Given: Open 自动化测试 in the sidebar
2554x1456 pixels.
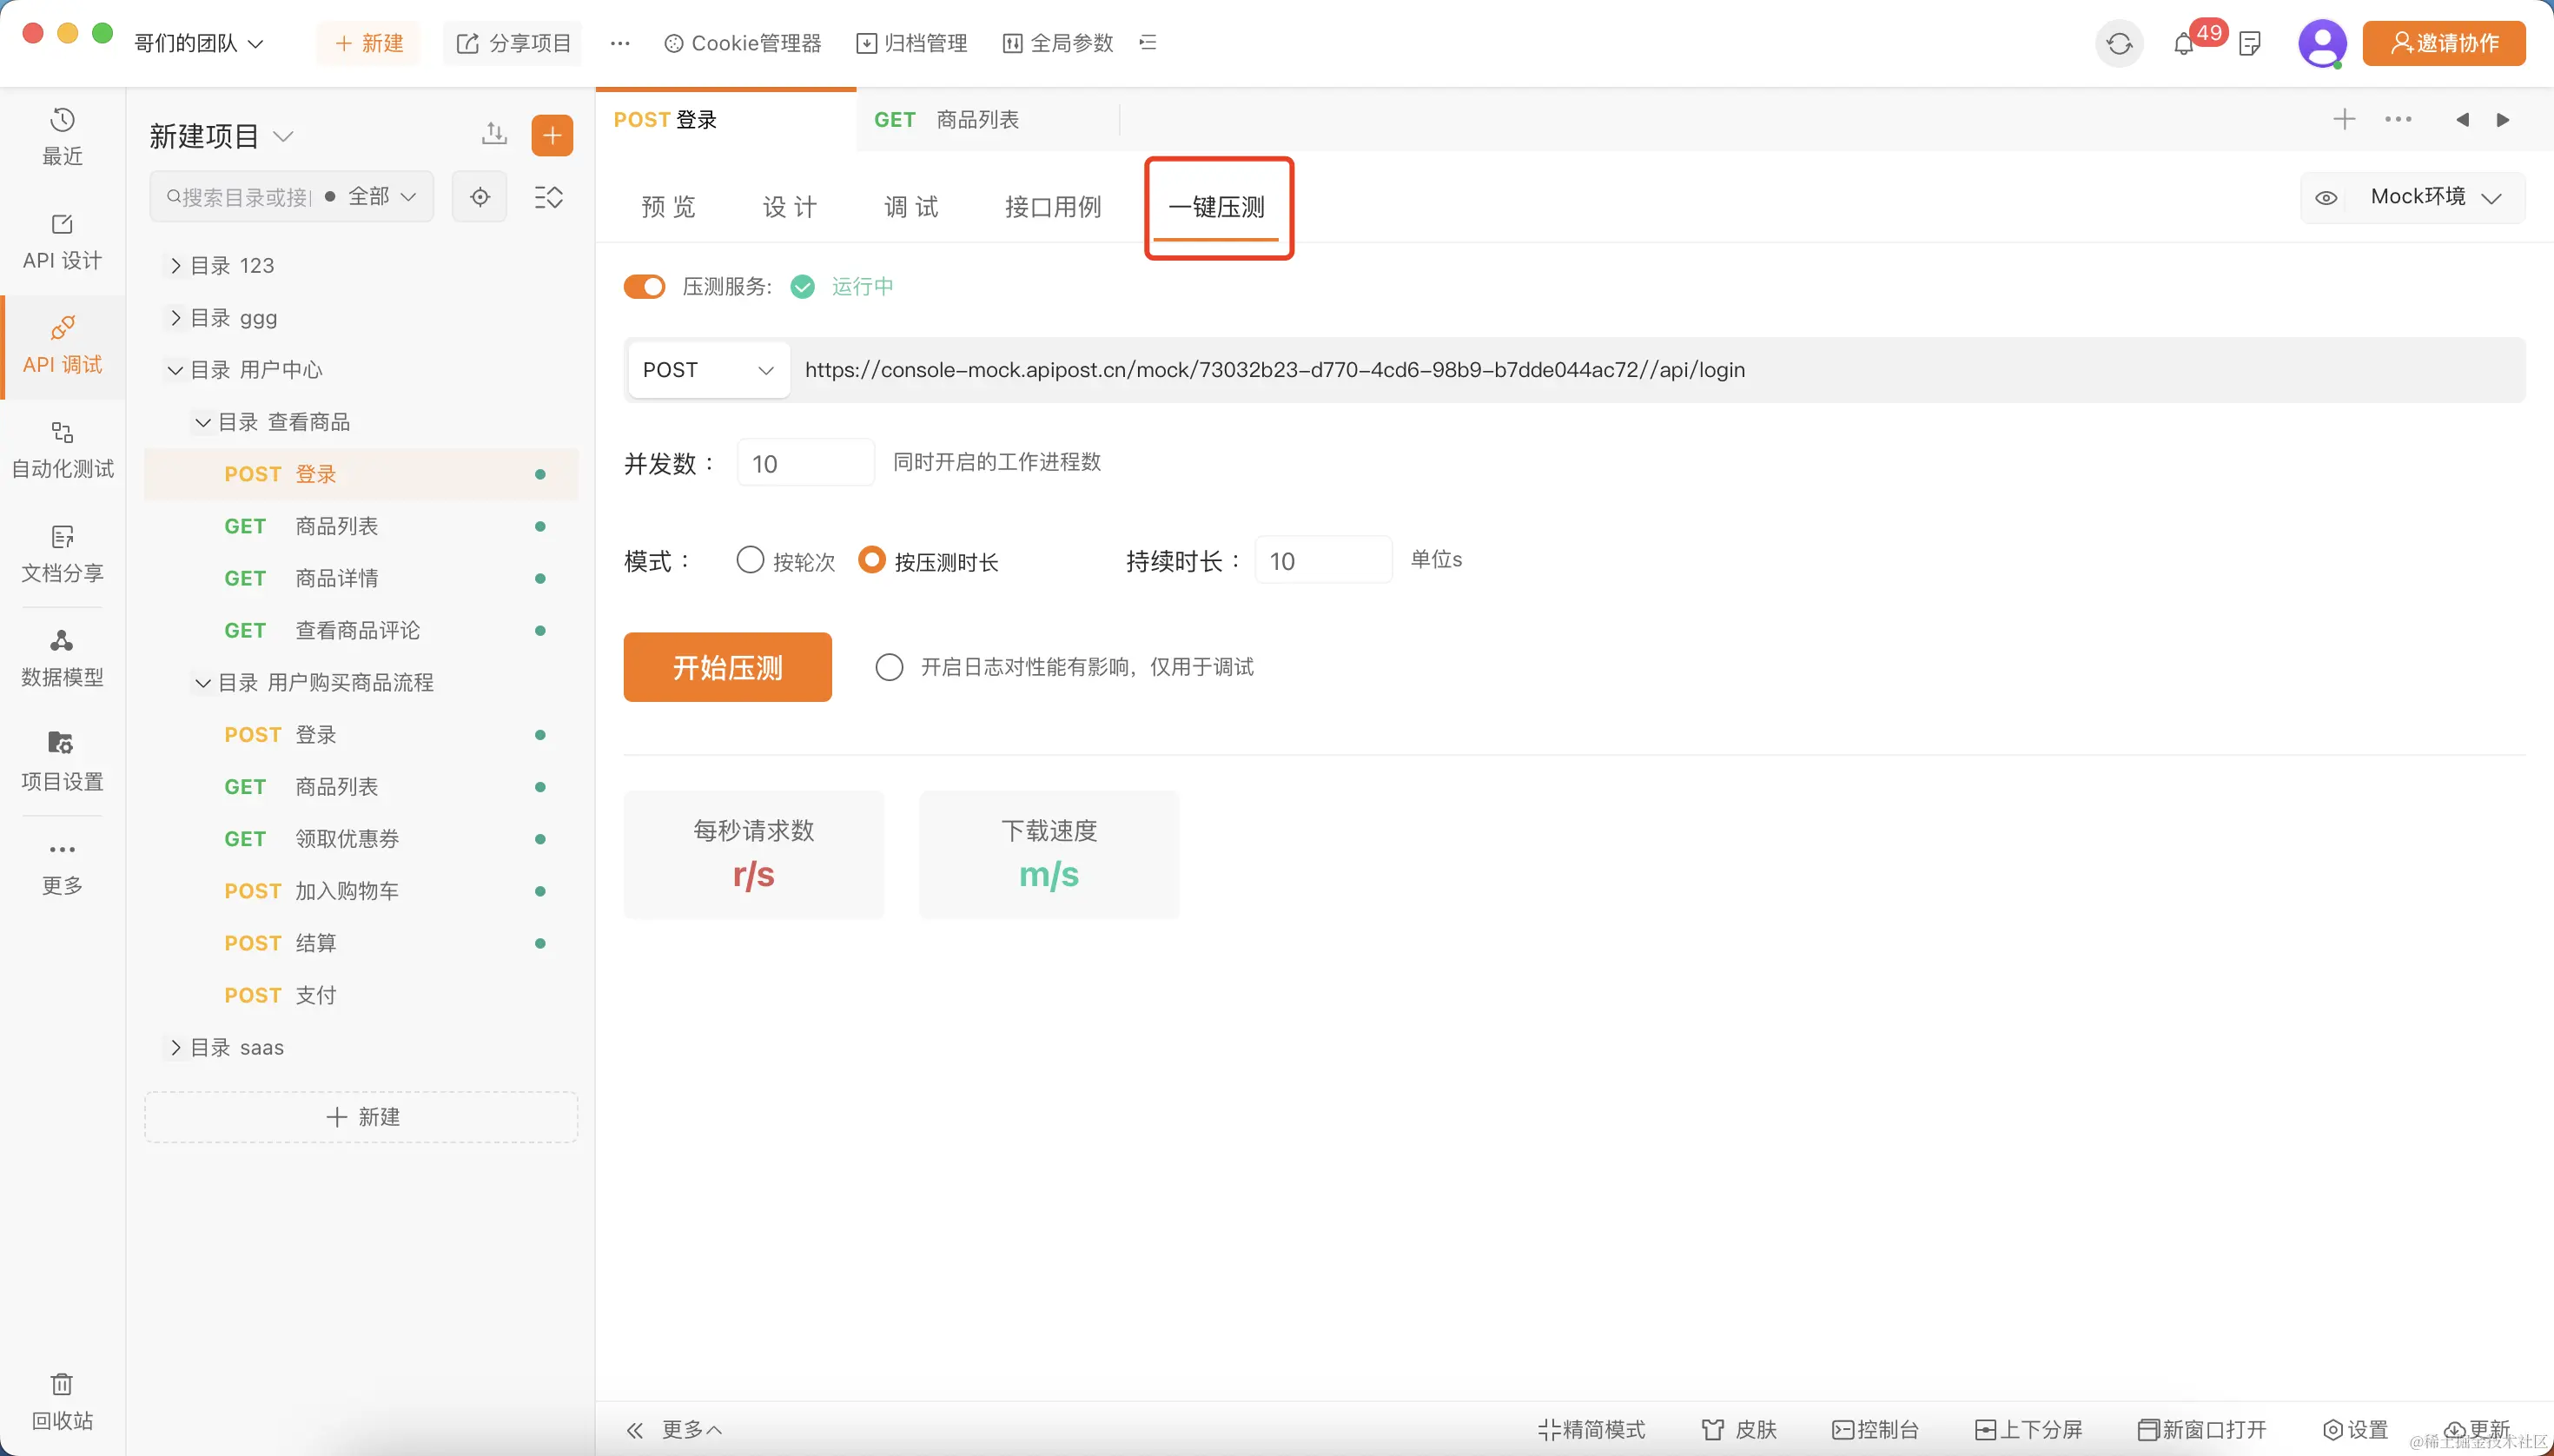Looking at the screenshot, I should point(62,449).
